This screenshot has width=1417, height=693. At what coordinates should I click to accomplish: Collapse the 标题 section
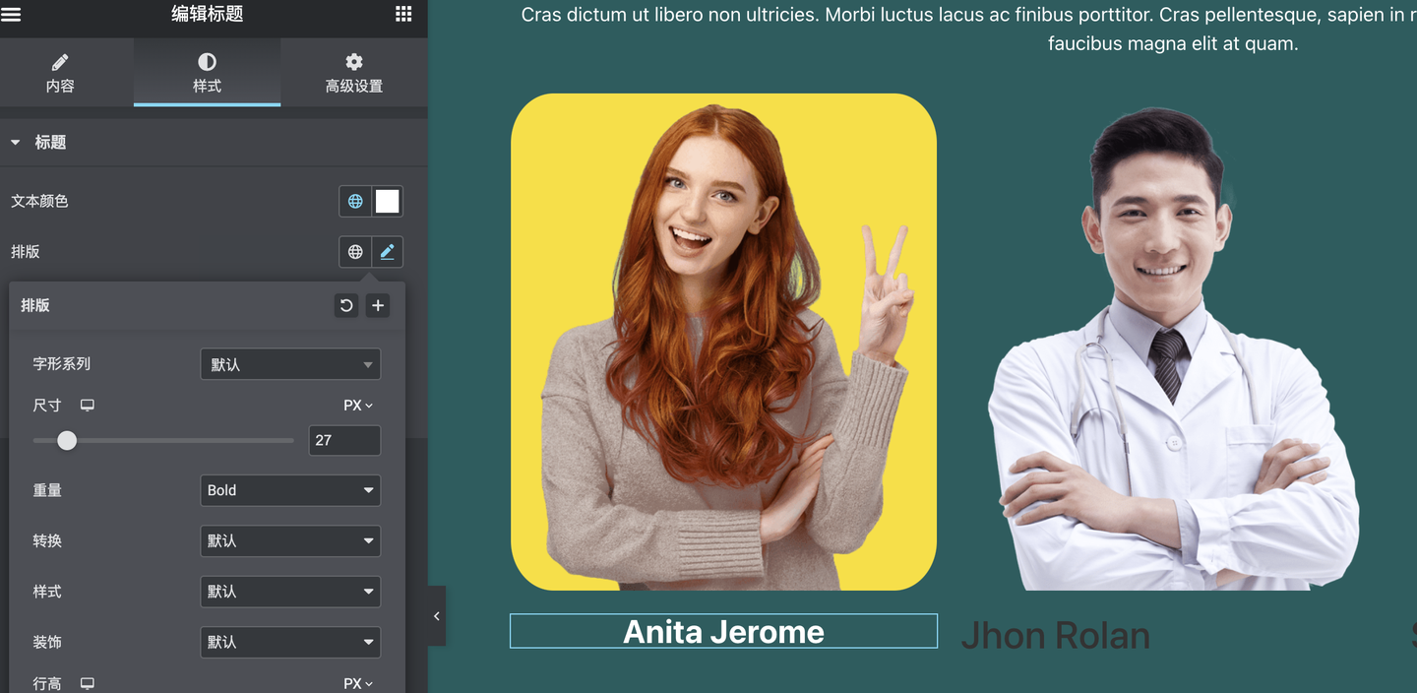[x=214, y=143]
